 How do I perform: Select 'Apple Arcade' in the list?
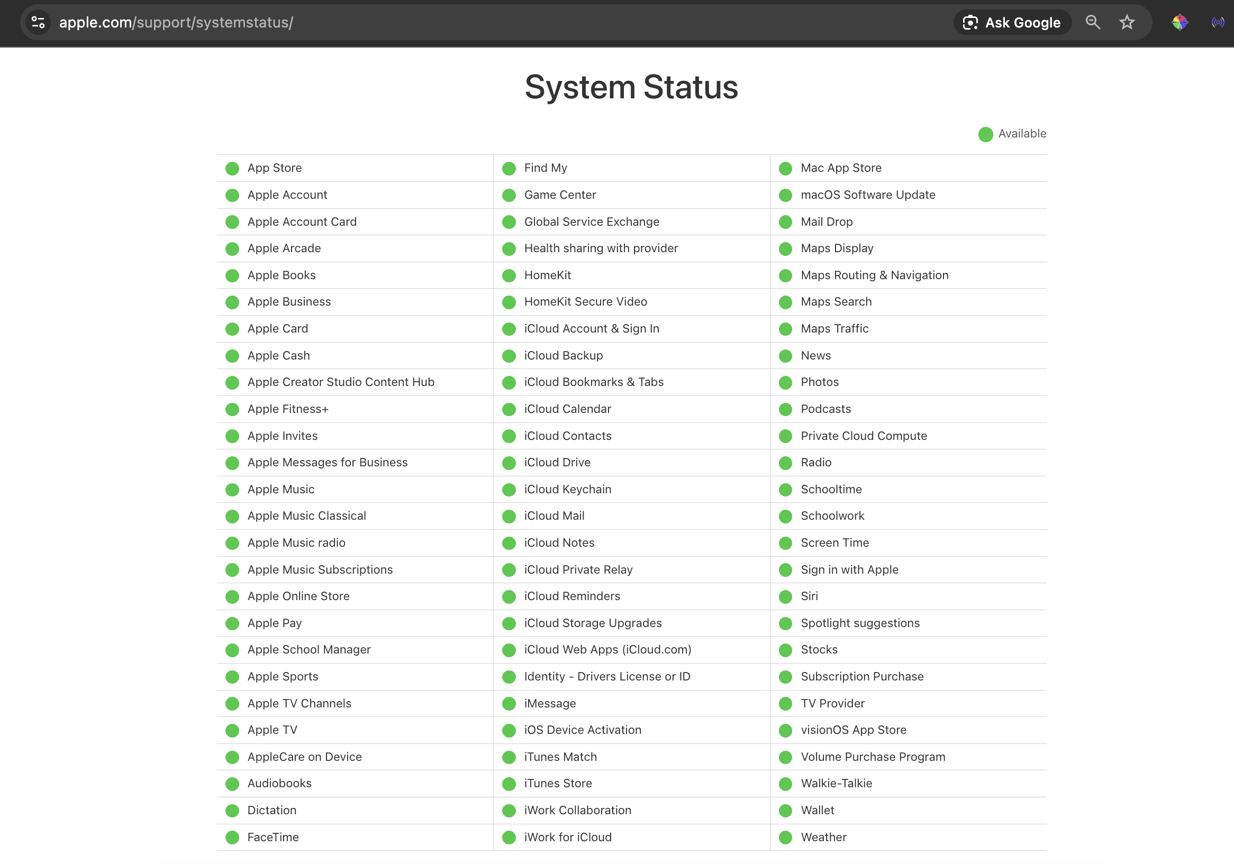[x=284, y=248]
